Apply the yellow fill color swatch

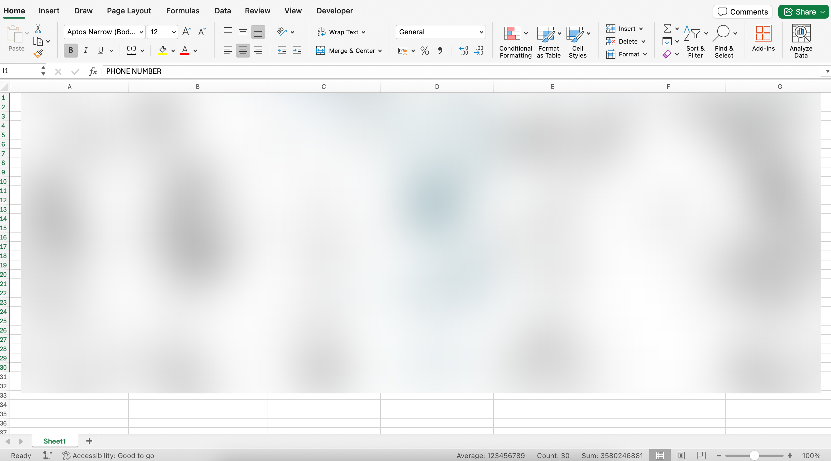pos(163,51)
